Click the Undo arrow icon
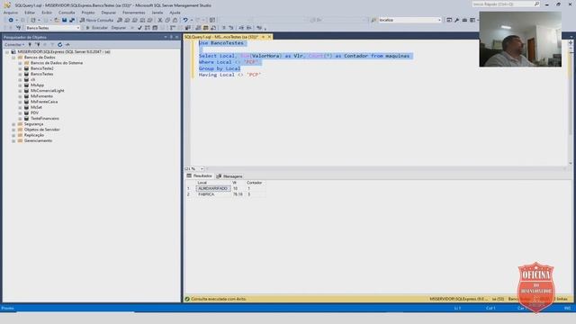576x324 pixels. (185, 20)
